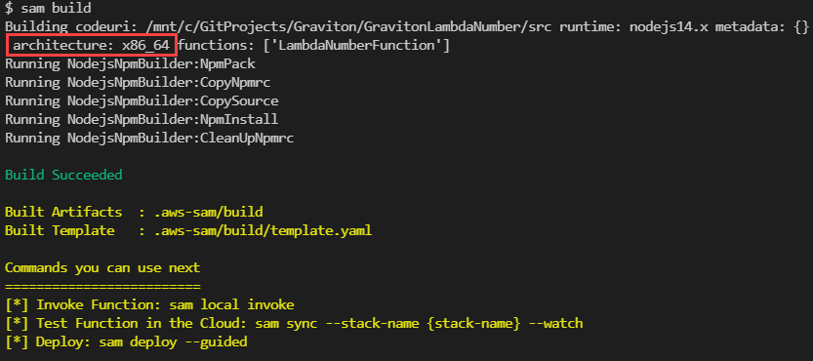The height and width of the screenshot is (361, 813).
Task: Click the '.aws-sam/build/template.yaml' template path
Action: click(263, 230)
